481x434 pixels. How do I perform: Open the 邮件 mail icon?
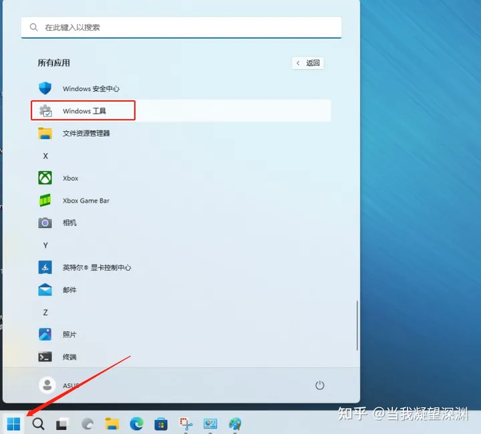(45, 290)
